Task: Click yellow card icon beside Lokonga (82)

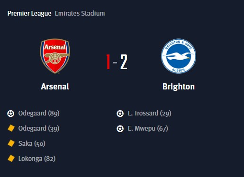Action: click(11, 159)
